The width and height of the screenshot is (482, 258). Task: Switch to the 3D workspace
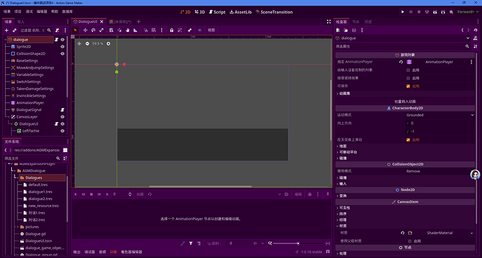click(x=200, y=12)
